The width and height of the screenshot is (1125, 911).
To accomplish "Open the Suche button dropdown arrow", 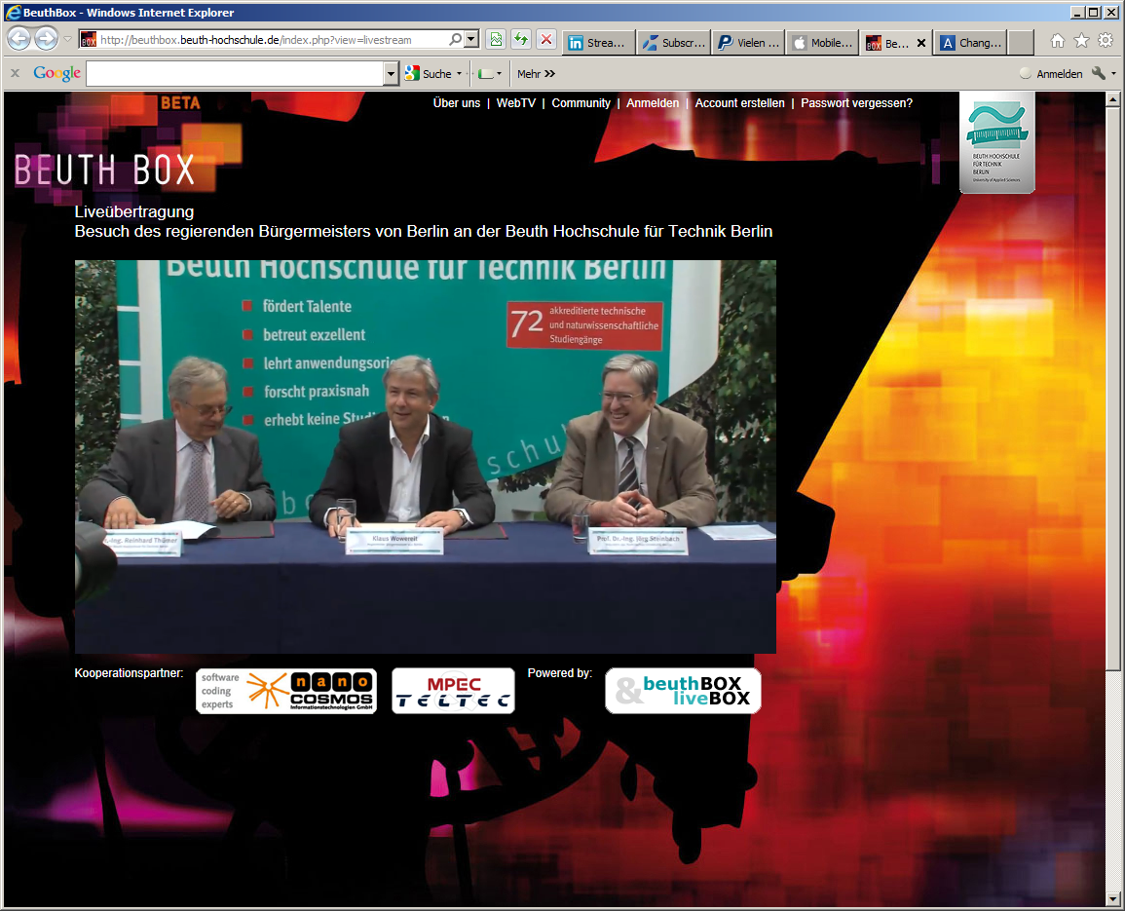I will [x=460, y=74].
